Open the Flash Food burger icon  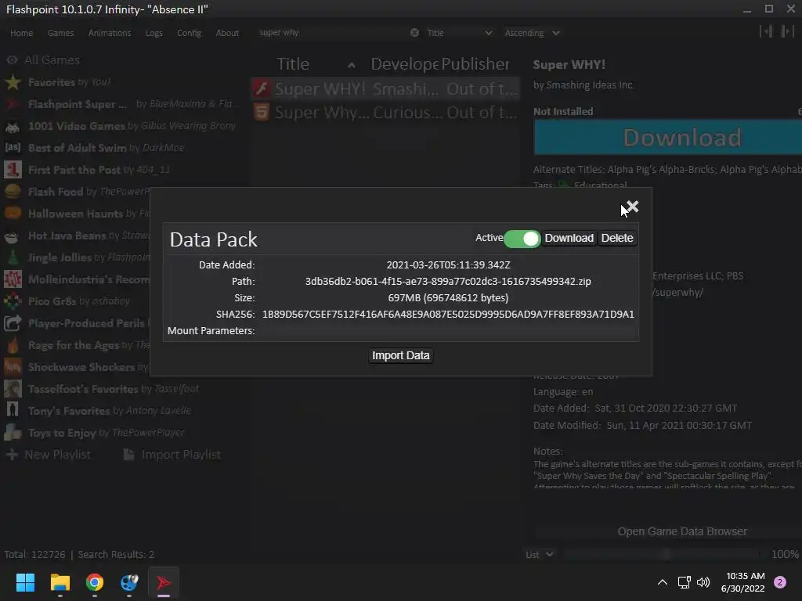(x=13, y=192)
